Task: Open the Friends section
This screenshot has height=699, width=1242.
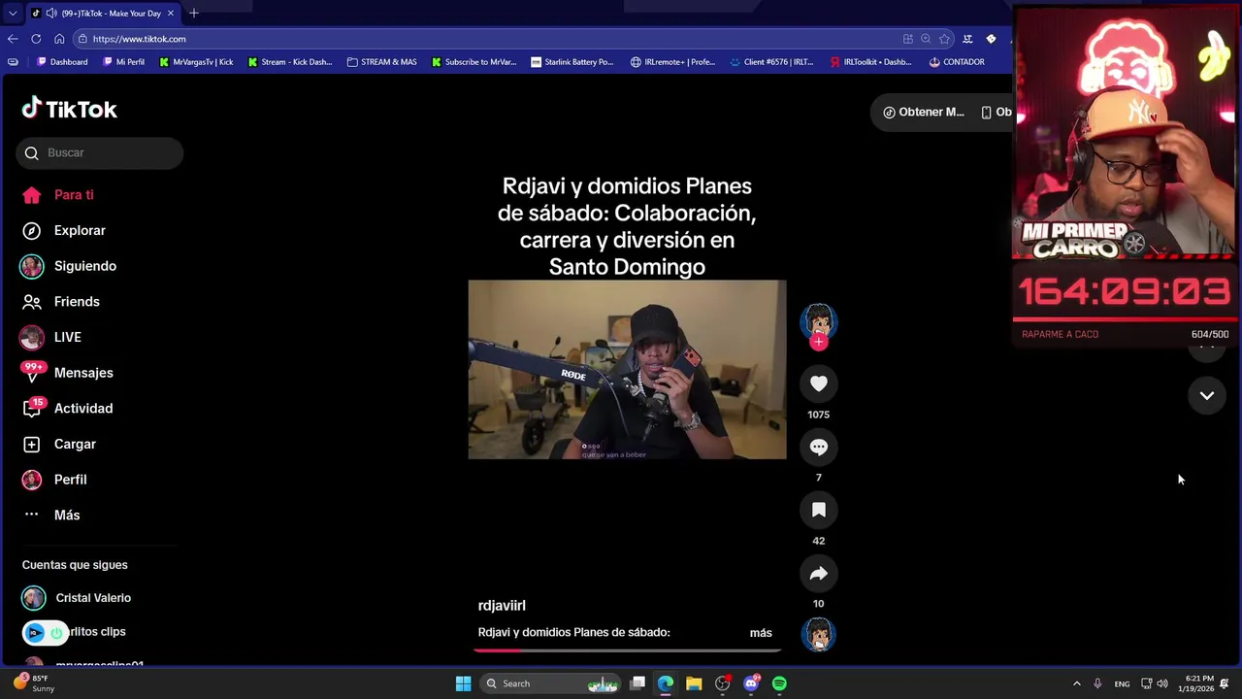Action: (60, 302)
